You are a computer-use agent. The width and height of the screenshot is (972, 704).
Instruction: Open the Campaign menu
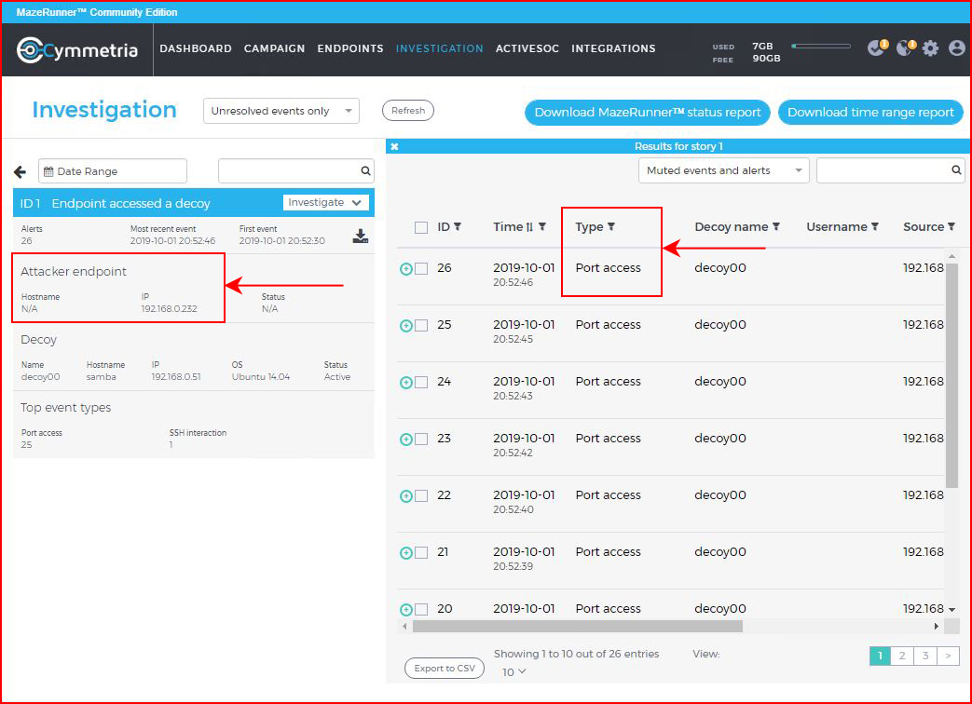[274, 48]
